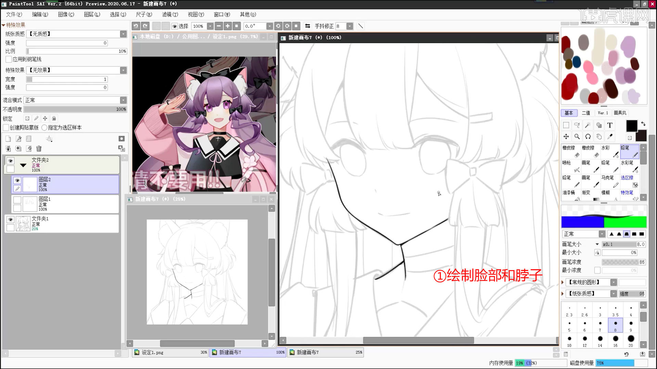Open brush mode dropdown showing 正常
This screenshot has width=657, height=369.
602,234
